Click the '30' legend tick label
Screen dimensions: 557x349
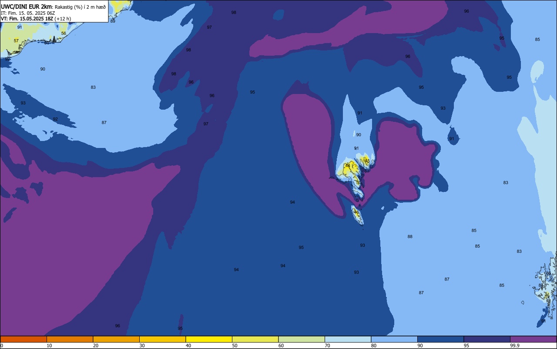pyautogui.click(x=142, y=346)
